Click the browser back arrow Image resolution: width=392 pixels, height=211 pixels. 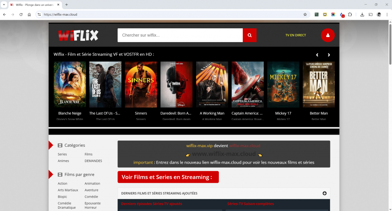(x=5, y=15)
